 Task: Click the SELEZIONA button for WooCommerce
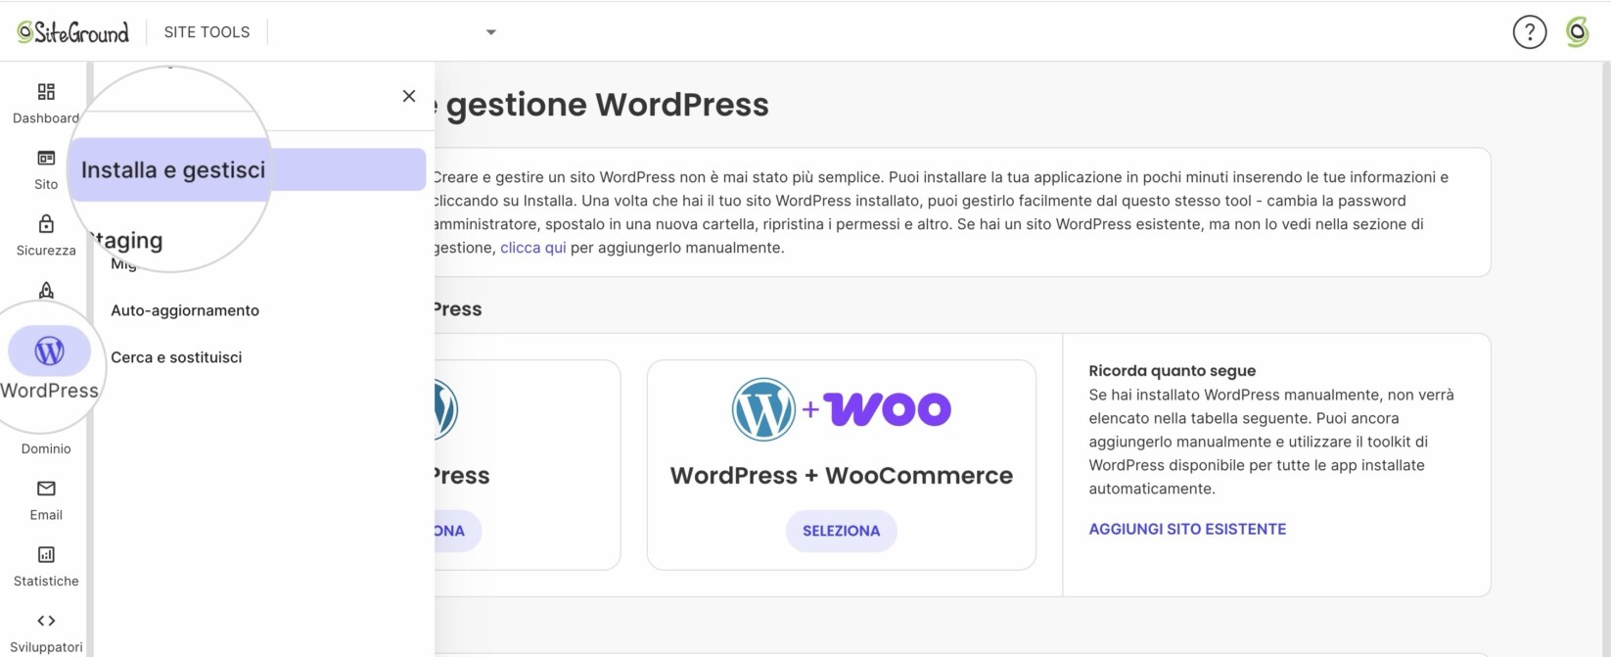coord(841,531)
